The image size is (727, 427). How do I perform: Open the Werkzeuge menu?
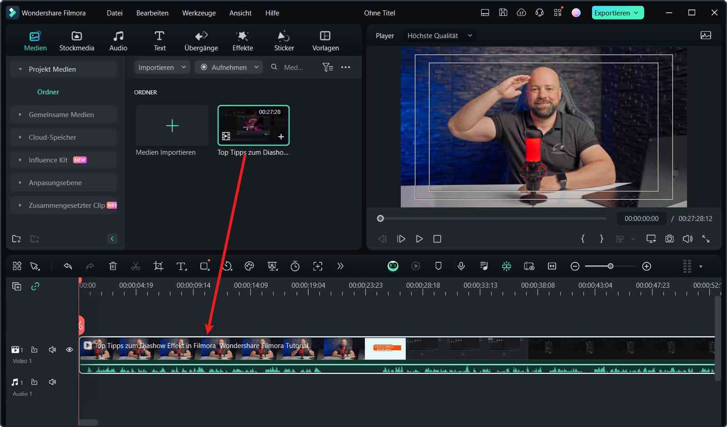click(x=199, y=13)
